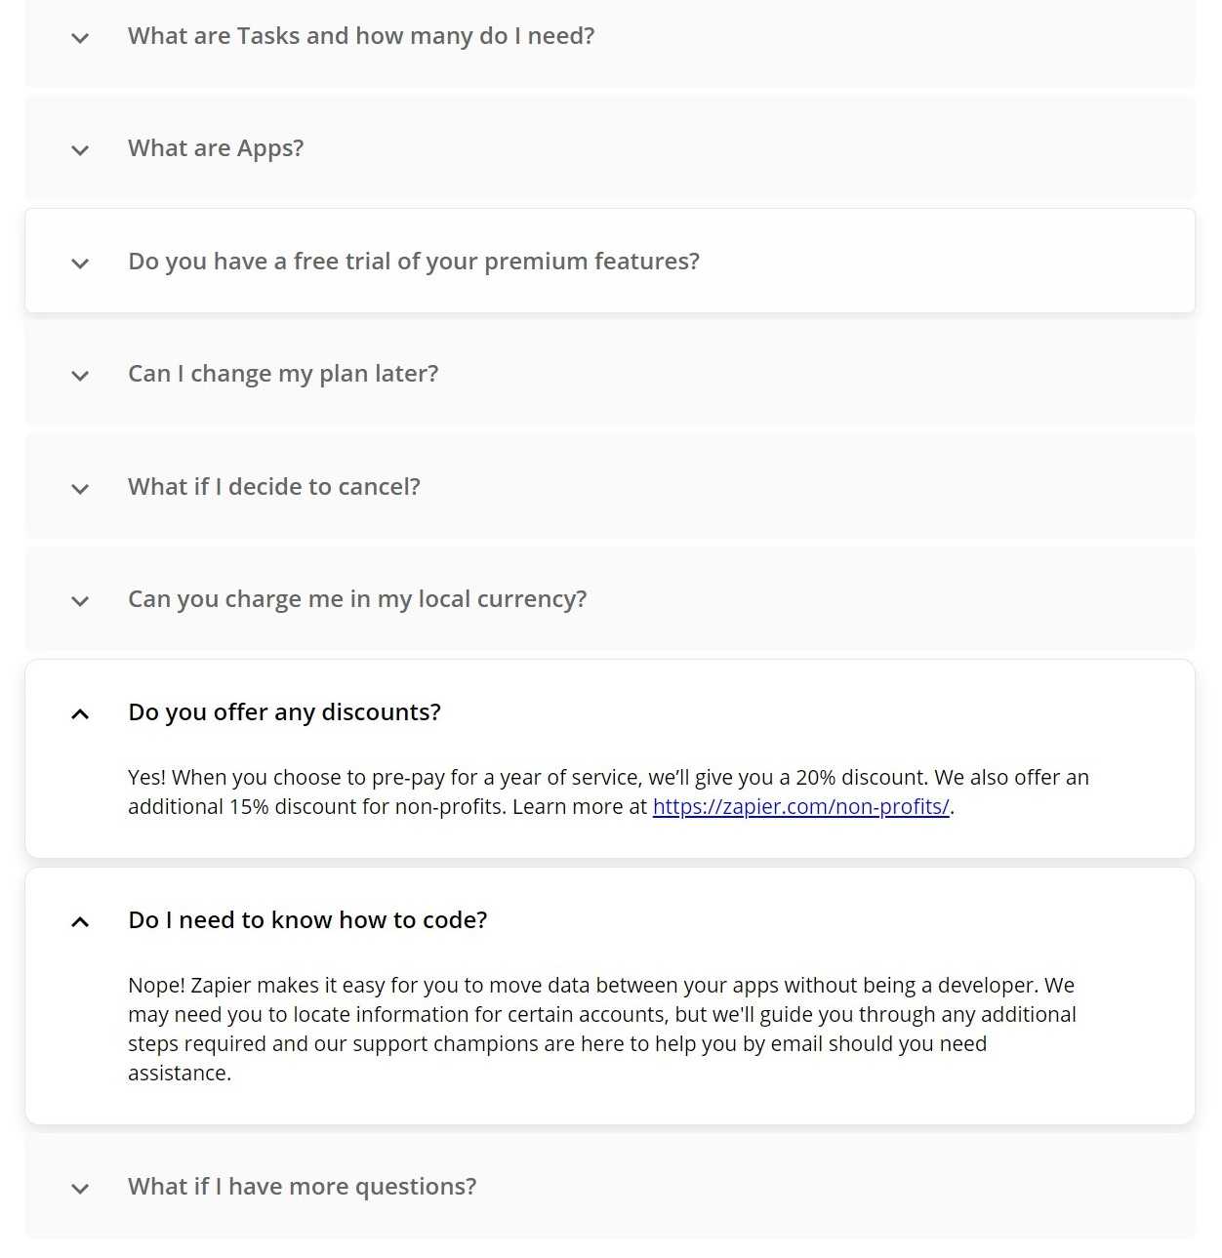
Task: Collapse the 'know how to code' up chevron
Action: click(x=80, y=922)
